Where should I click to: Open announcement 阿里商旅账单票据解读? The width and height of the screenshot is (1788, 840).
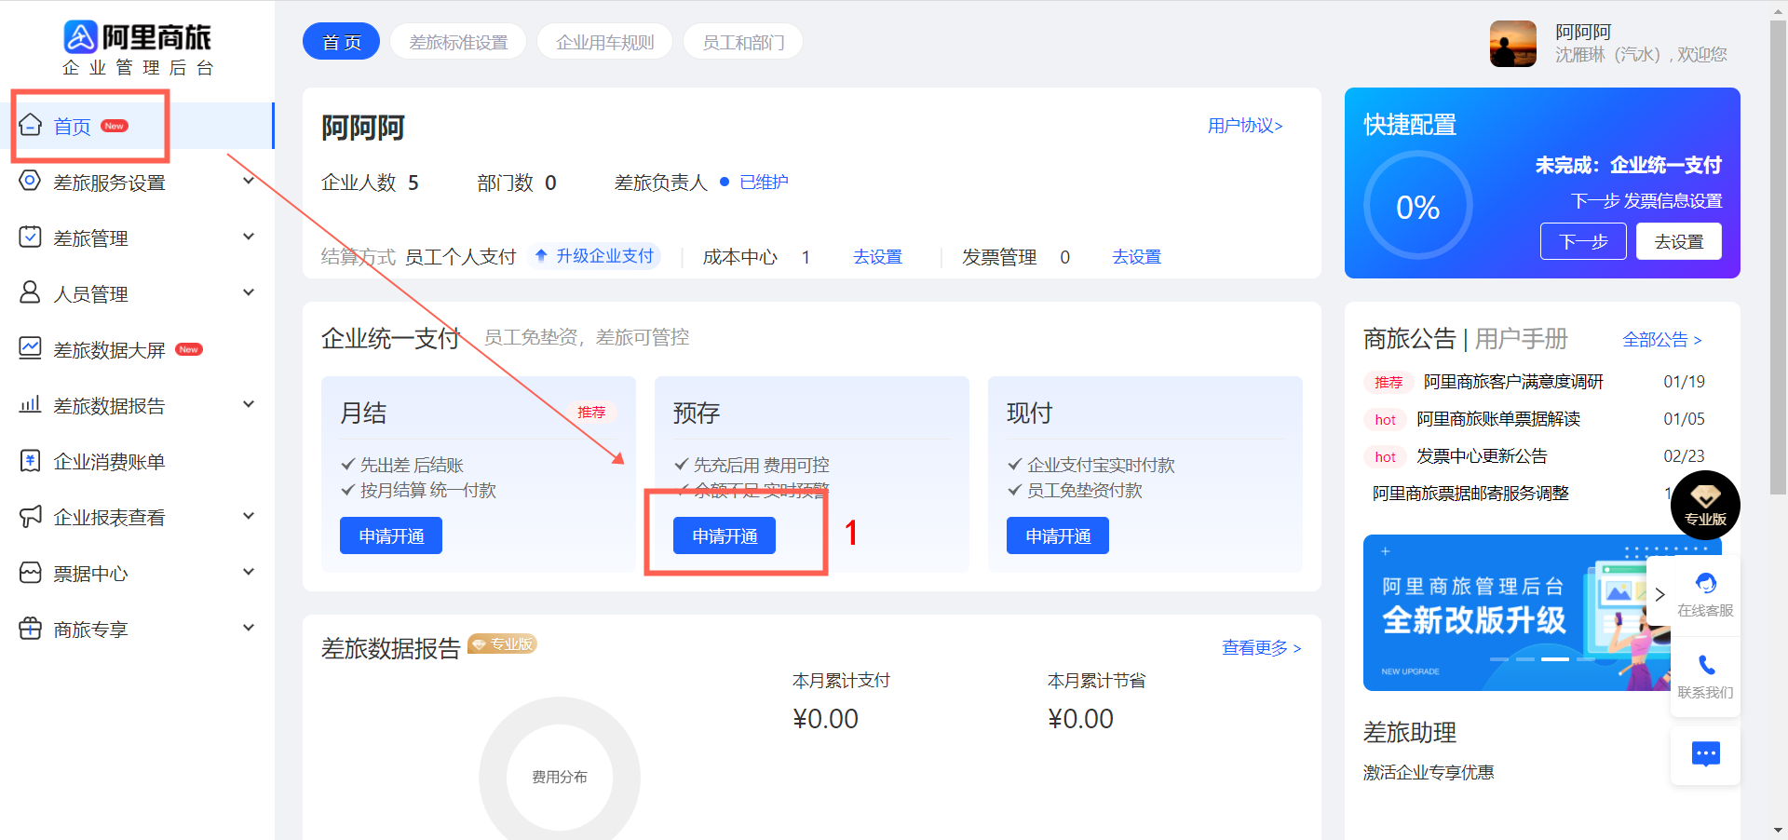[x=1498, y=419]
